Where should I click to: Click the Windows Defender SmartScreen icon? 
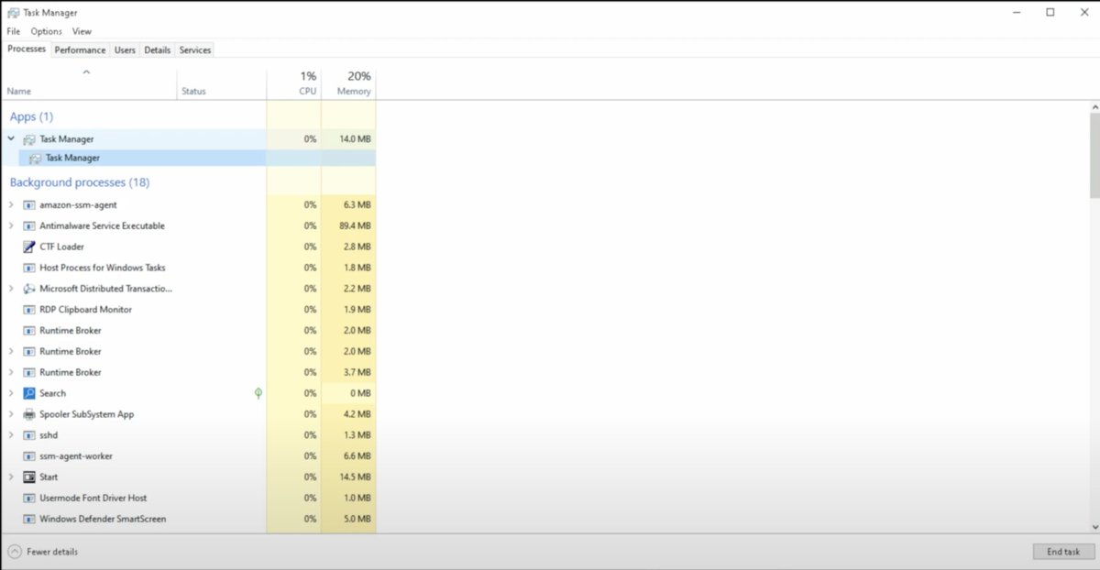point(29,520)
